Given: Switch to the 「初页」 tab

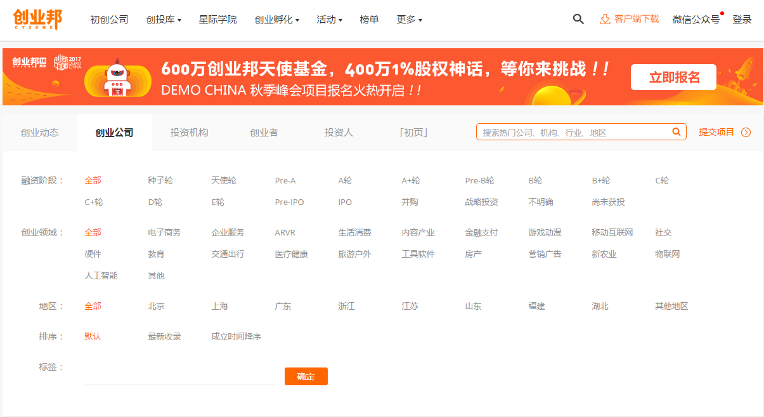Looking at the screenshot, I should pyautogui.click(x=414, y=133).
